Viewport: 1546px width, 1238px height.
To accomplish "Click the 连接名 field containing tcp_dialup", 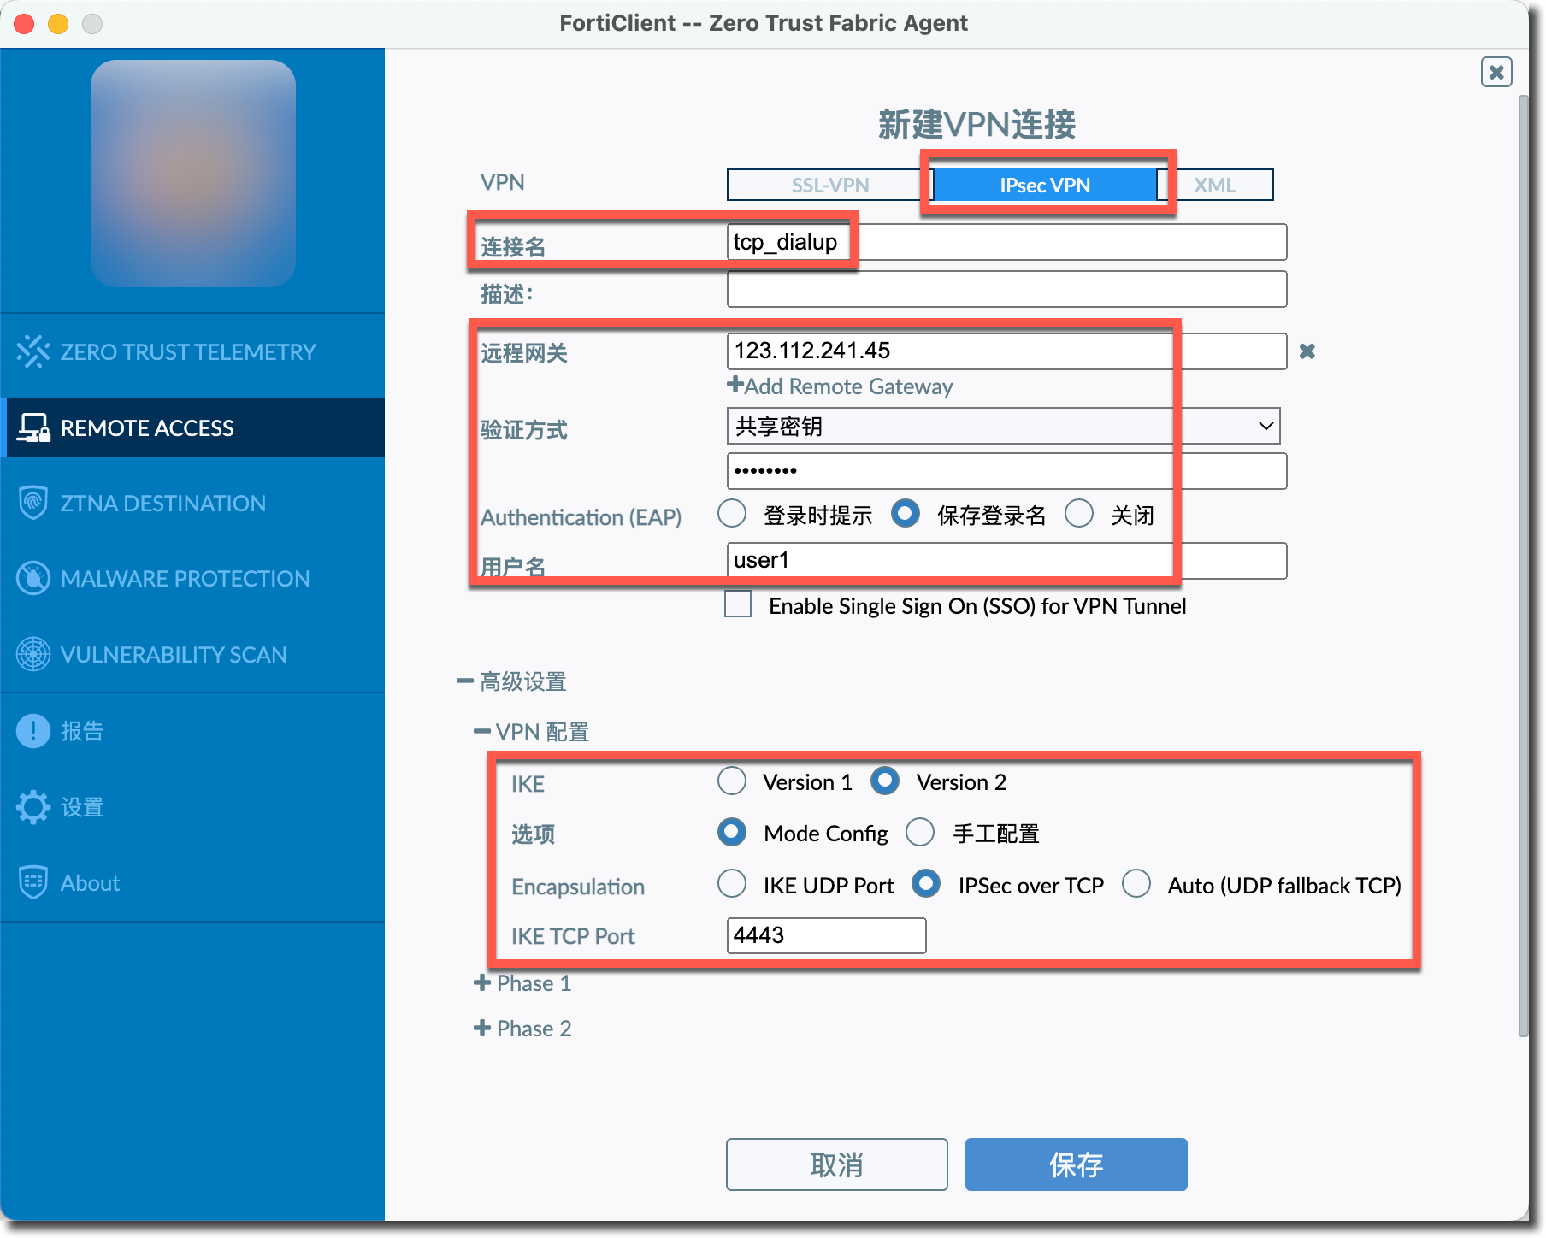I will (x=1007, y=242).
